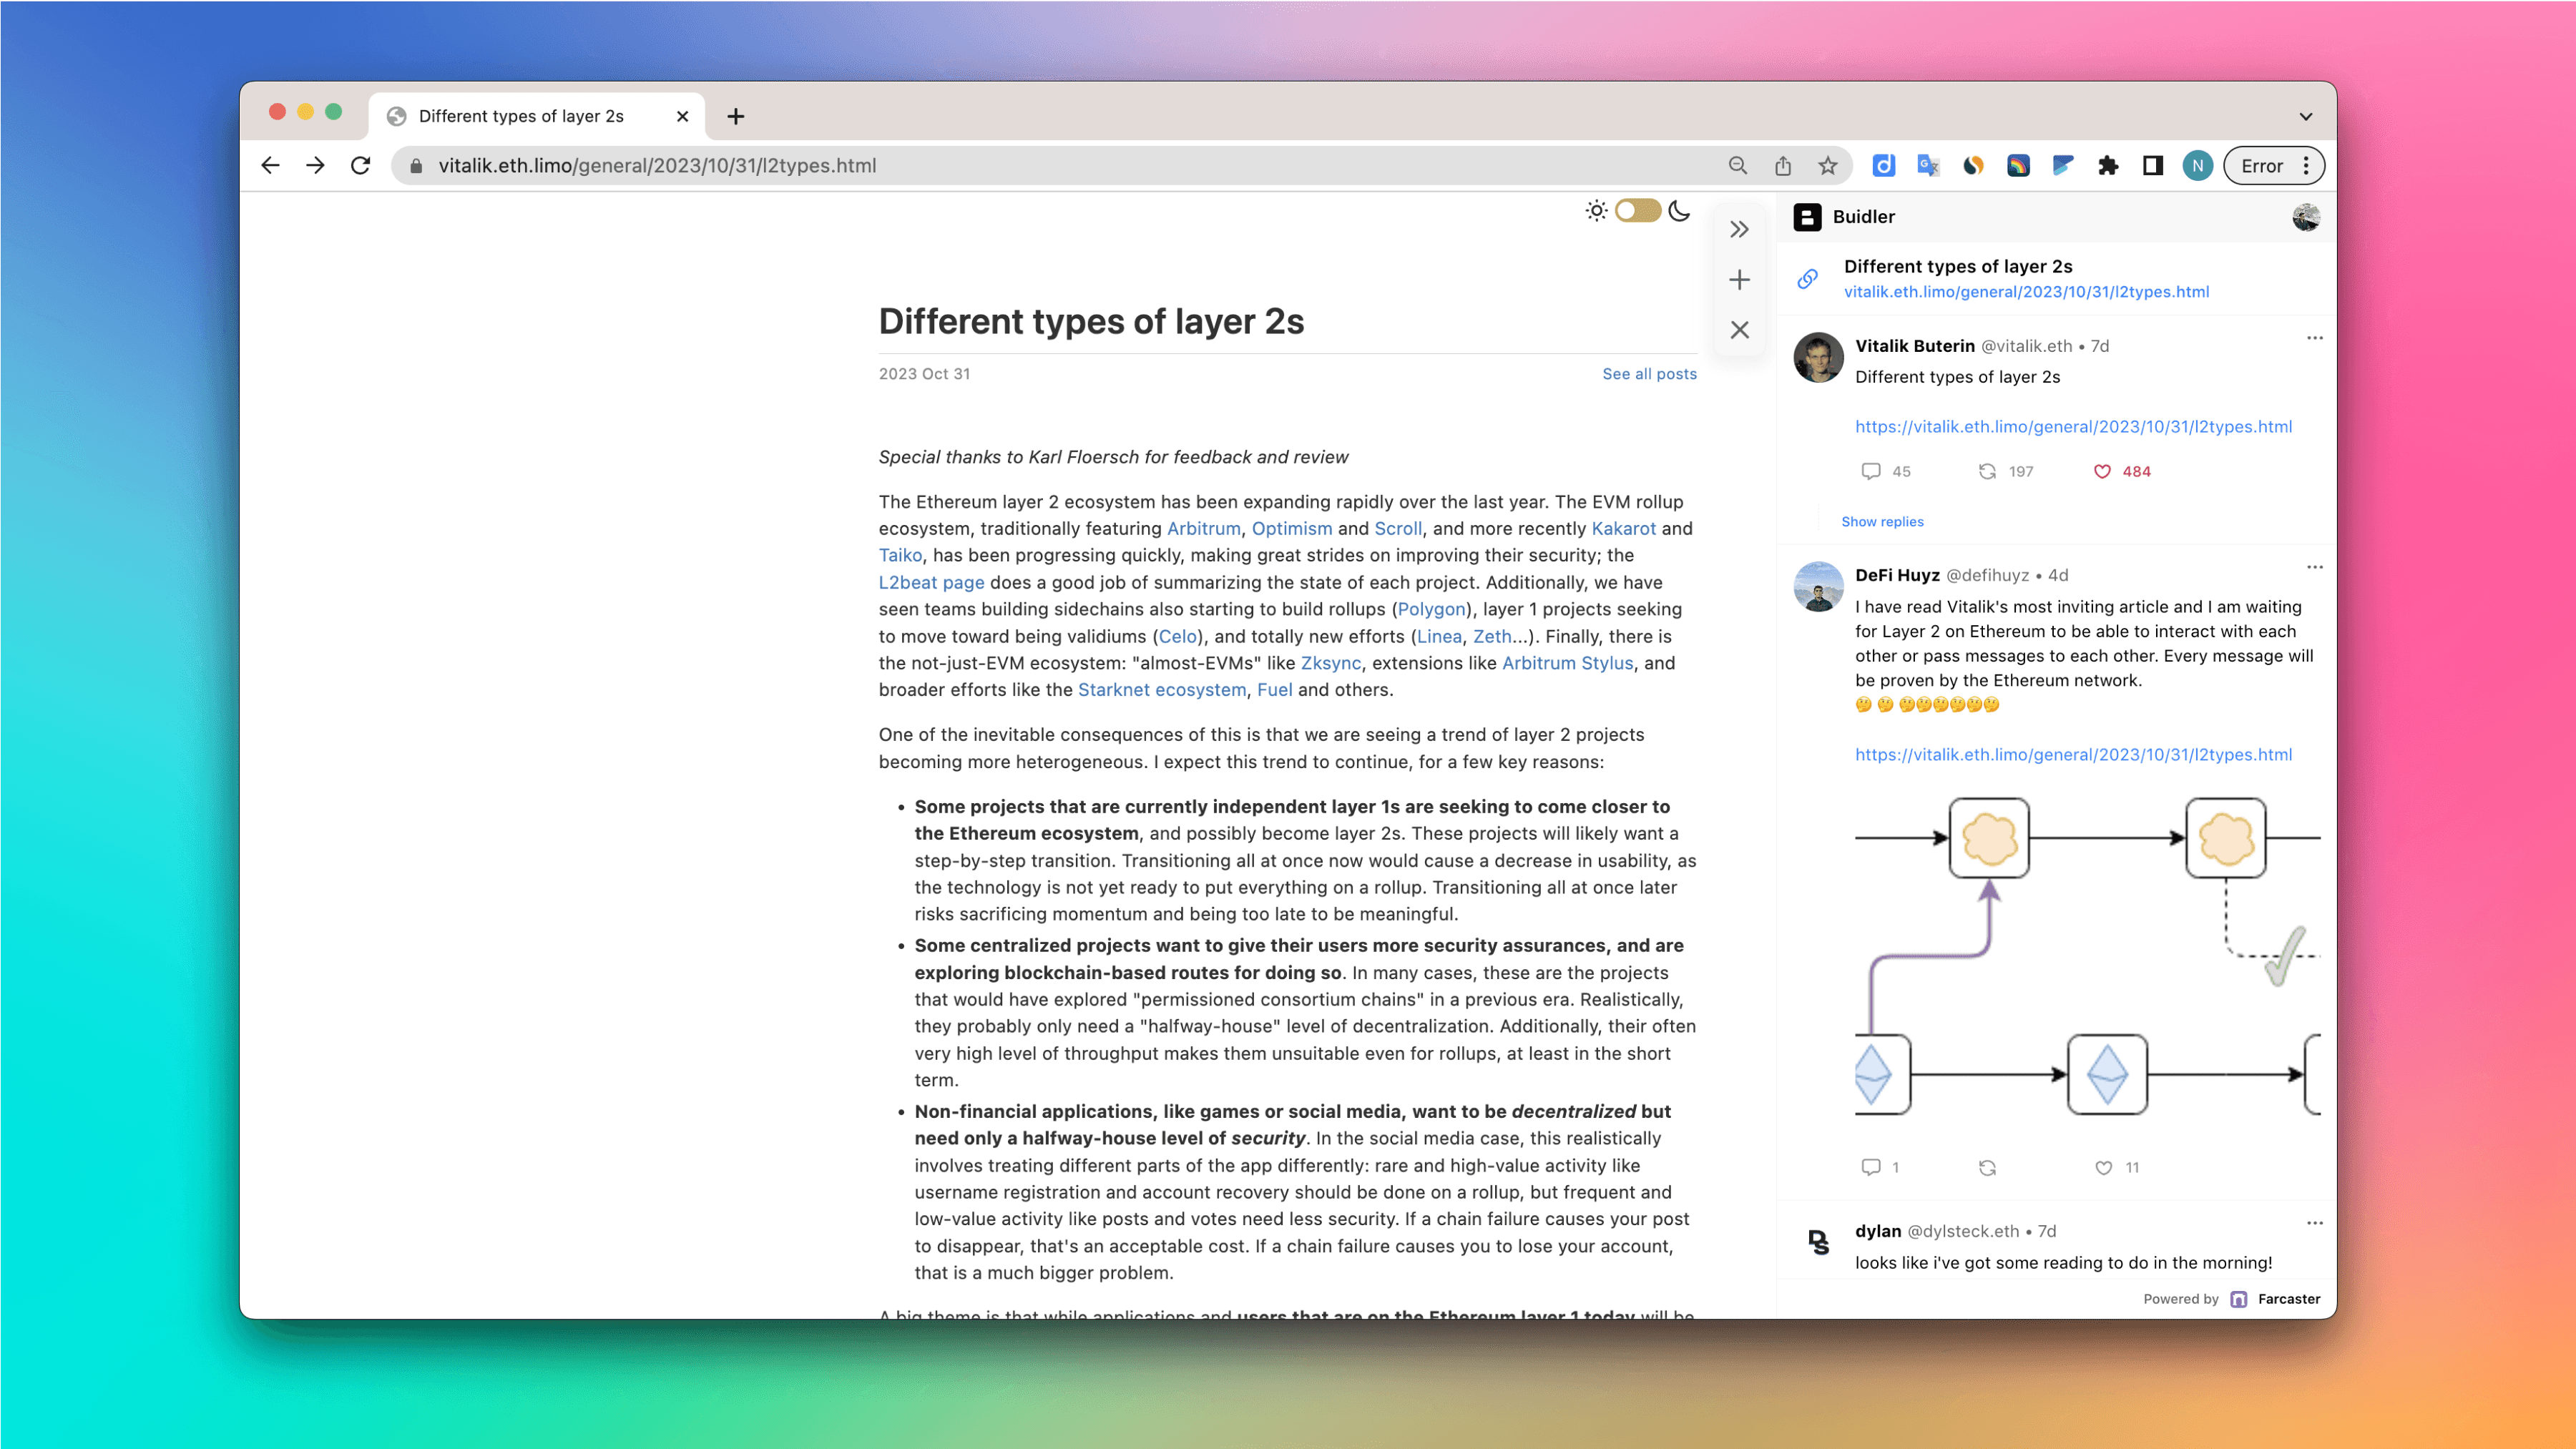2576x1449 pixels.
Task: Open more options on DeFi Huyz's cast
Action: (x=2314, y=567)
